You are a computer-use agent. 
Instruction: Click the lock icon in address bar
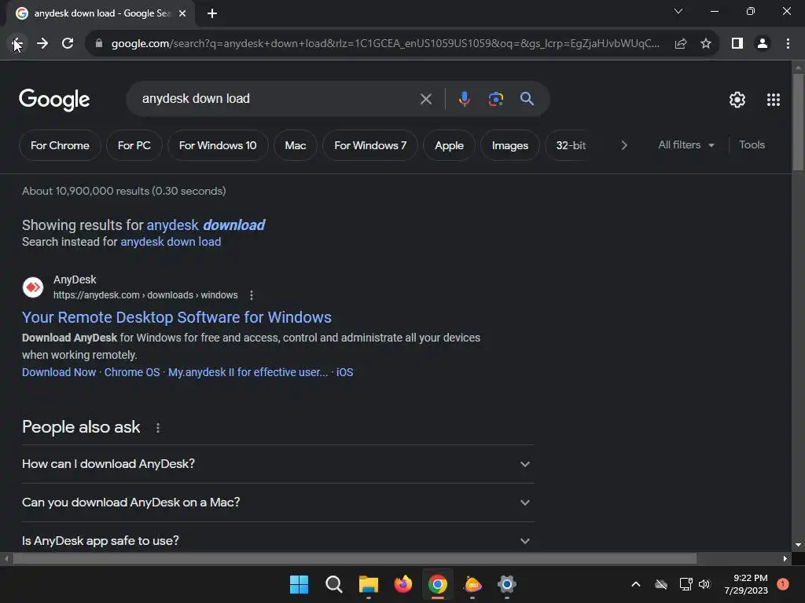point(99,44)
